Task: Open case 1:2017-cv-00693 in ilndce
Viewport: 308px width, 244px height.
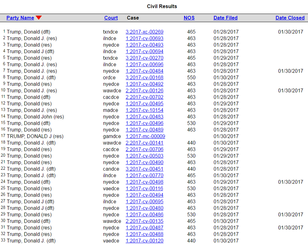Action: coord(144,38)
